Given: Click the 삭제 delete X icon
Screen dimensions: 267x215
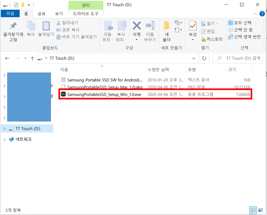Looking at the screenshot, I should coord(137,26).
